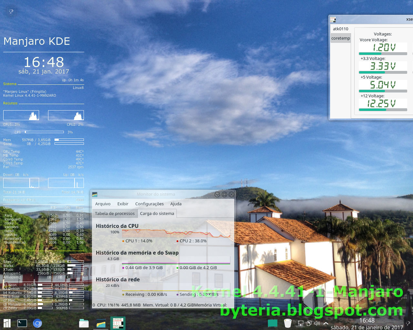Click the panel clock showing 16:48
This screenshot has width=413, height=330.
click(x=367, y=320)
